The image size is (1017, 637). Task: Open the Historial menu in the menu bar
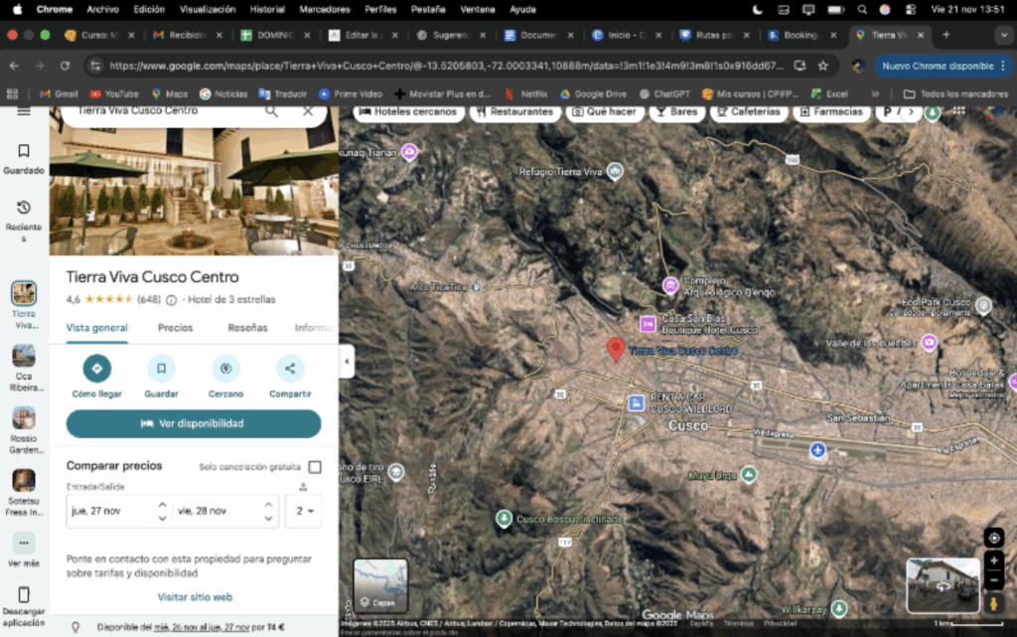[267, 9]
